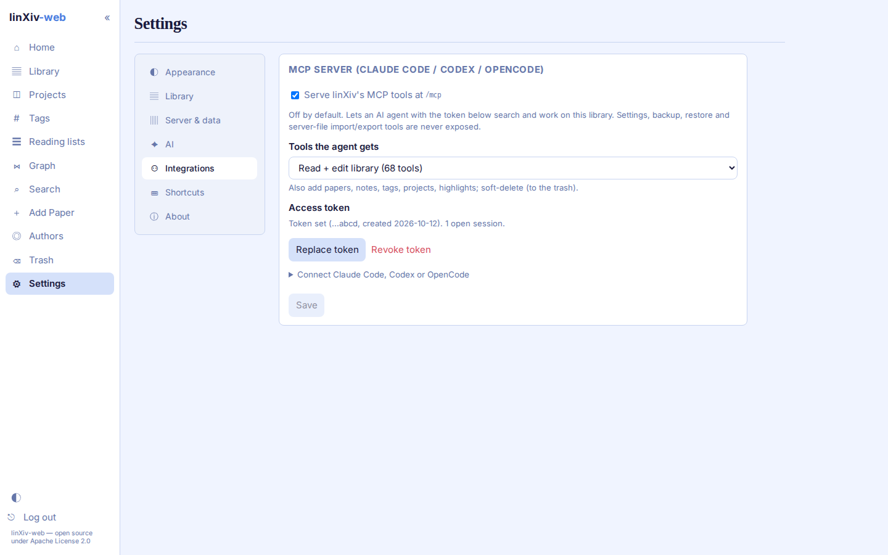This screenshot has width=888, height=555.
Task: Click the AI sparkle icon in settings
Action: (x=154, y=144)
